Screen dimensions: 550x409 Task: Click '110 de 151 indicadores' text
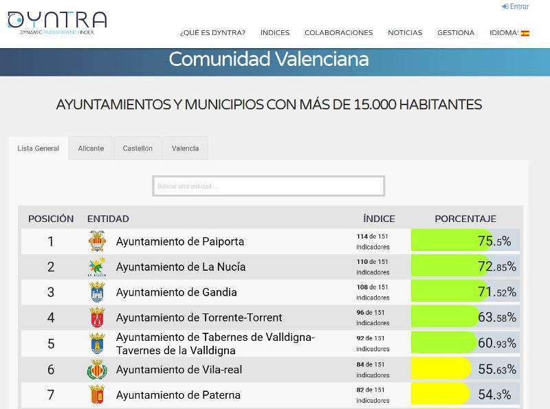[373, 267]
